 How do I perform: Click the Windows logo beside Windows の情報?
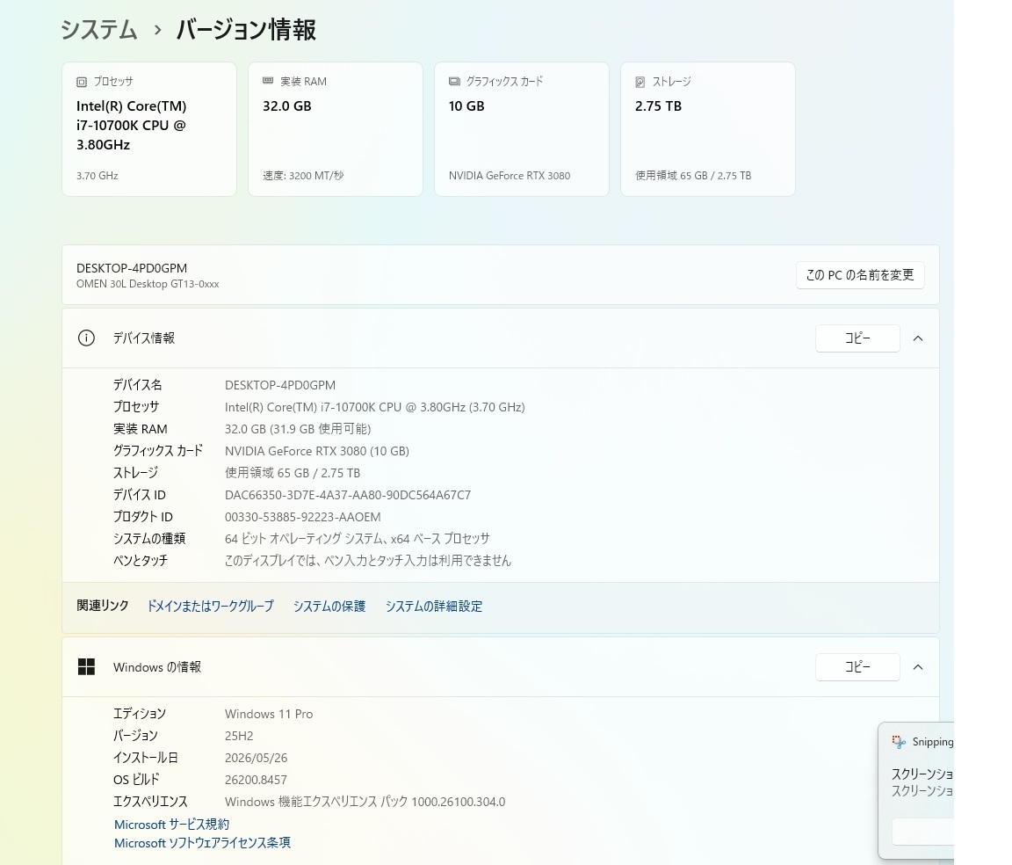(x=86, y=666)
